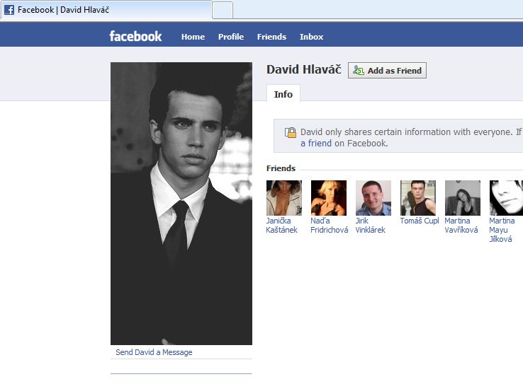Click the Naďa Fridrichová name link
The image size is (523, 384).
coord(330,226)
